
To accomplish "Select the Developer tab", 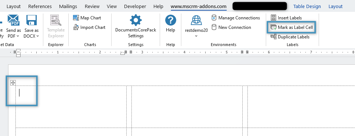I will [135, 6].
